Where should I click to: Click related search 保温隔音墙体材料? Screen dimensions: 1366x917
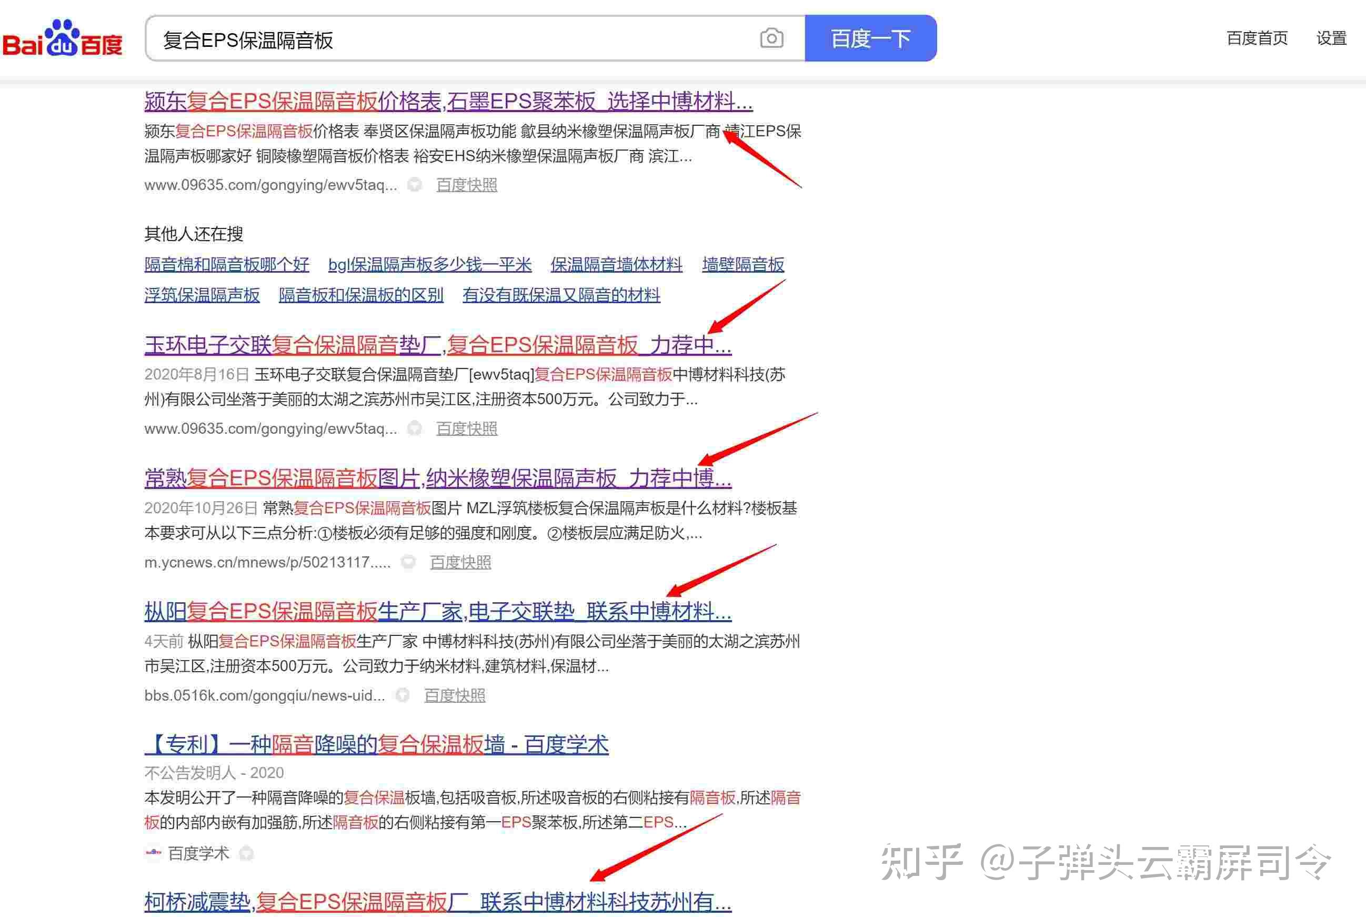click(x=616, y=264)
